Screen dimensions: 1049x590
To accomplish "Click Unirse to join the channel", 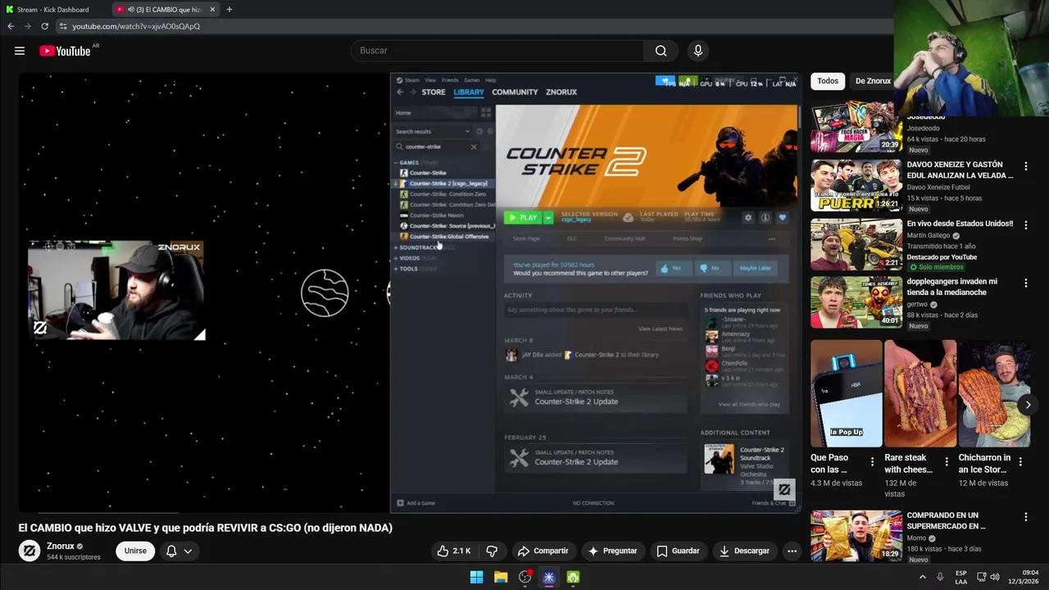I will (135, 551).
